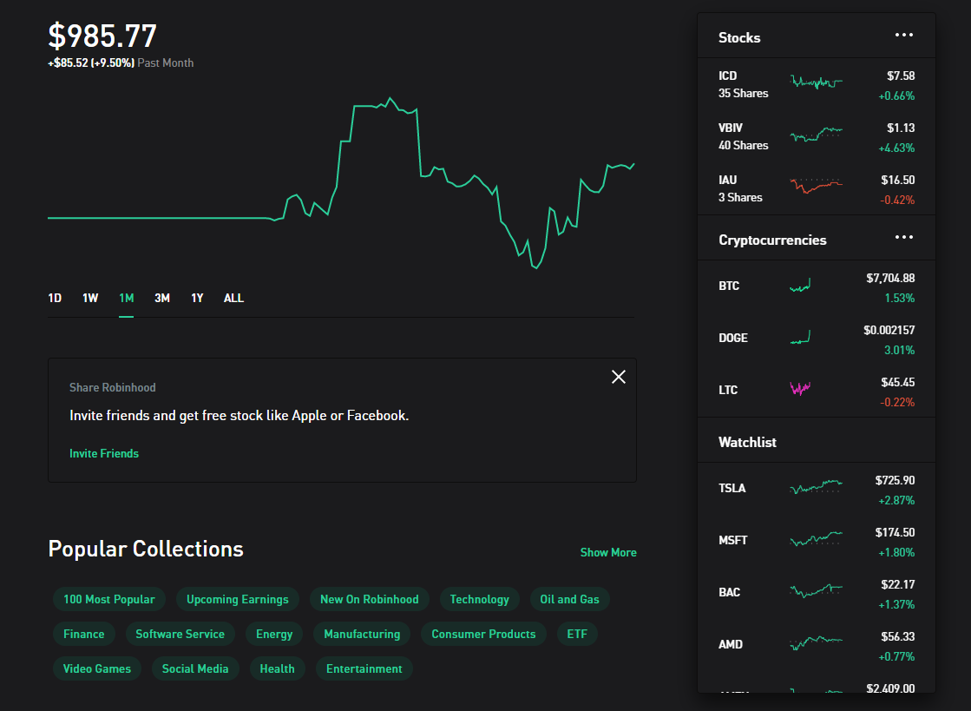Image resolution: width=971 pixels, height=711 pixels.
Task: Open the Software Service collection
Action: (180, 634)
